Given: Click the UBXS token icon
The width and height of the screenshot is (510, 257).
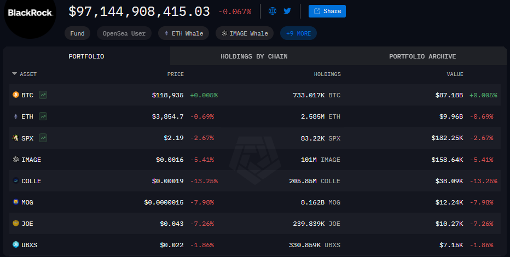Looking at the screenshot, I should (16, 244).
